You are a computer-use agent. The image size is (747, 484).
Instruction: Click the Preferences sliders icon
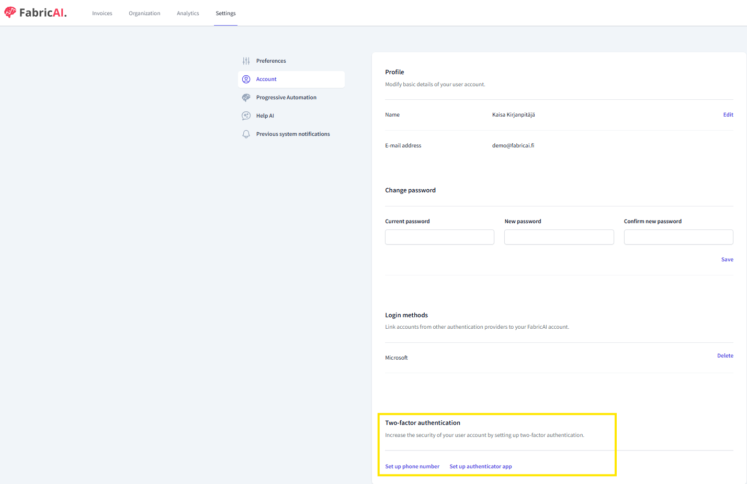tap(246, 61)
